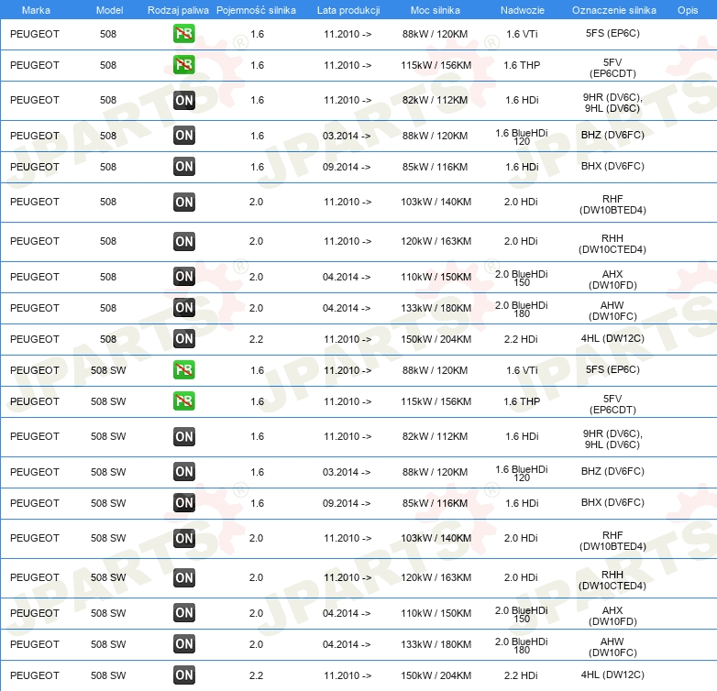Click petrol icon for 508 SW 1.6 THP
The height and width of the screenshot is (691, 717).
pyautogui.click(x=183, y=400)
